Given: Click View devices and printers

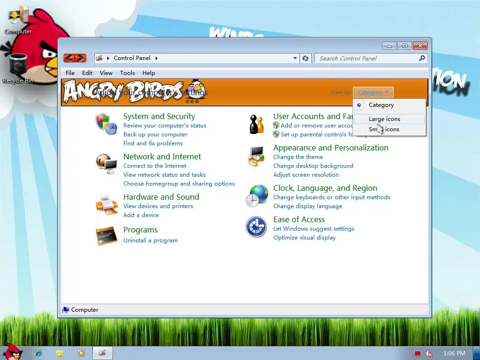Looking at the screenshot, I should tap(158, 206).
